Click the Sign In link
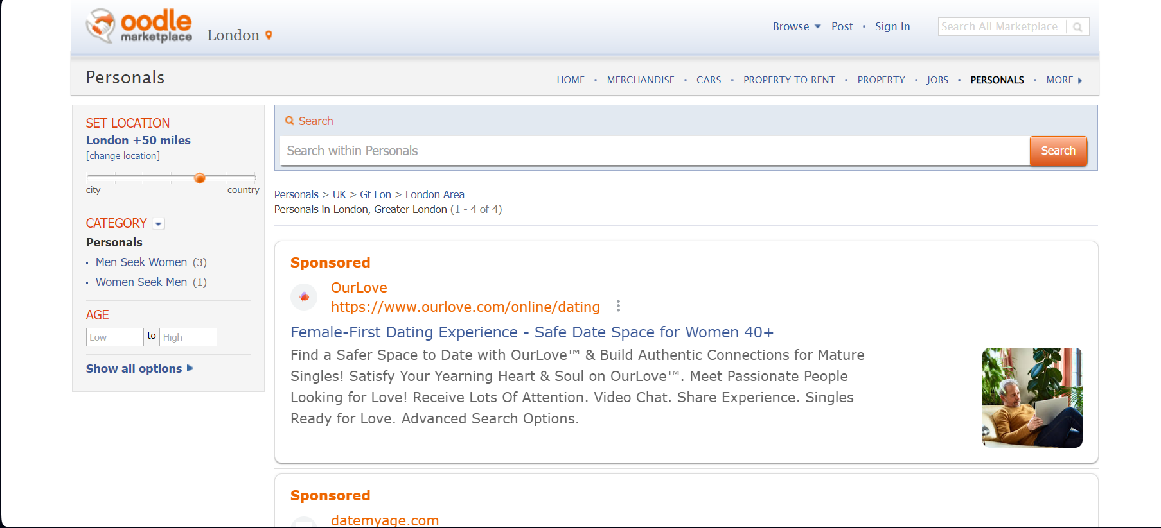This screenshot has height=528, width=1161. [892, 26]
